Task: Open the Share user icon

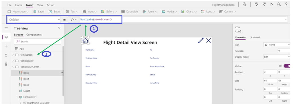Action: tap(279, 5)
